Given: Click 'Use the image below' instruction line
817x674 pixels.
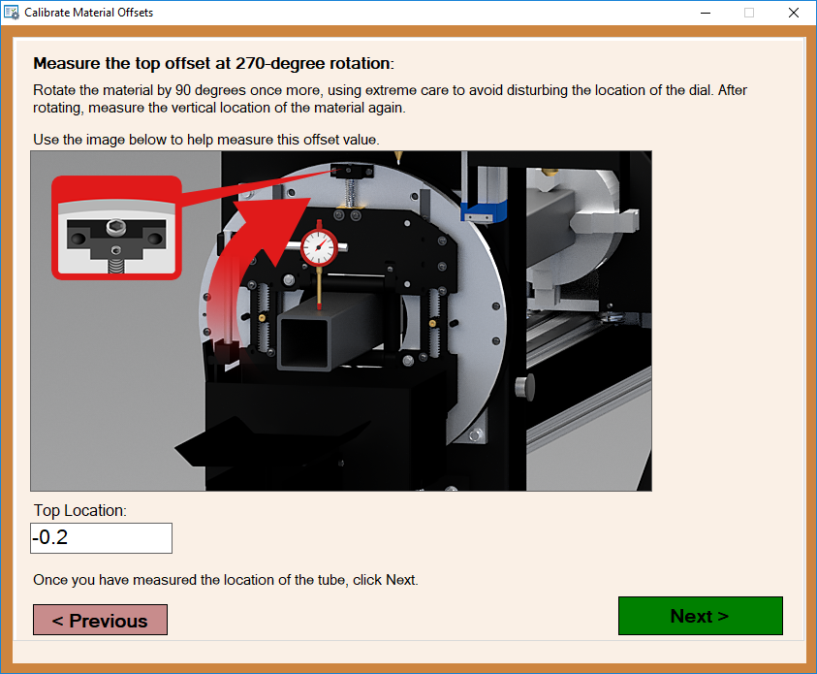Looking at the screenshot, I should 206,140.
